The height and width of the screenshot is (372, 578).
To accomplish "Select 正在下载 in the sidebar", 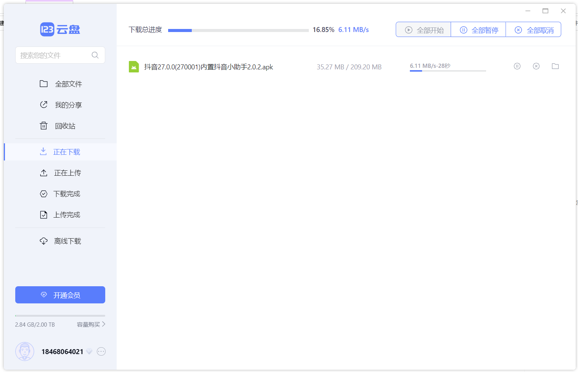I will click(x=60, y=152).
